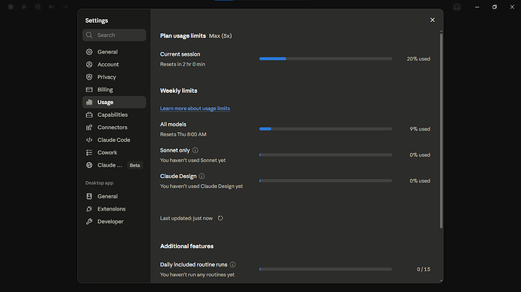
Task: Click the scrollbar down arrow in Settings
Action: pos(441,281)
